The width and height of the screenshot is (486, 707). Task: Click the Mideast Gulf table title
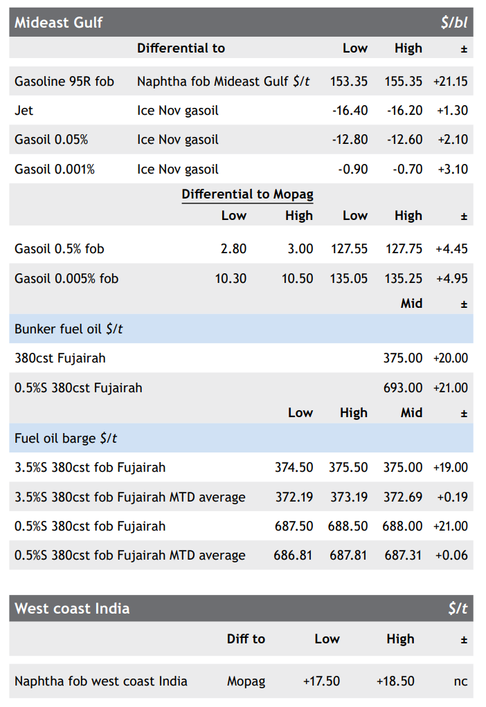[58, 22]
